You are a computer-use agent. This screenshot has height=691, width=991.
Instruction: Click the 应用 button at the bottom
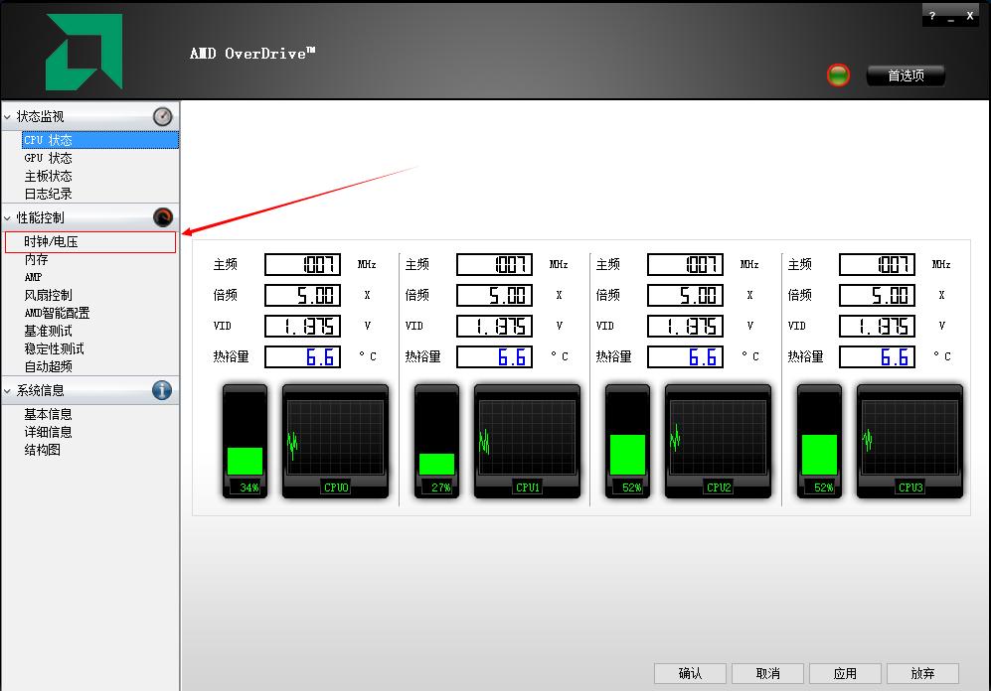tap(845, 672)
